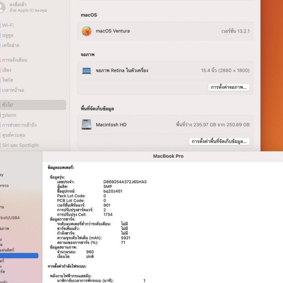Click the device name bq20z451
Screen dimensions: 283x283
[x=113, y=191]
